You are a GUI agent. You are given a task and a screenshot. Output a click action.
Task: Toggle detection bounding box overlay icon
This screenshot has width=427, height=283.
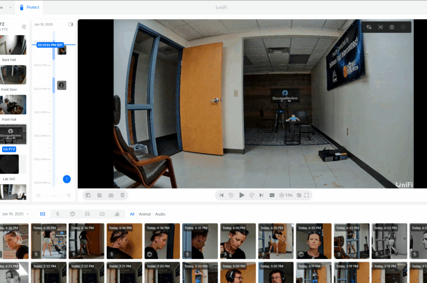[x=380, y=27]
